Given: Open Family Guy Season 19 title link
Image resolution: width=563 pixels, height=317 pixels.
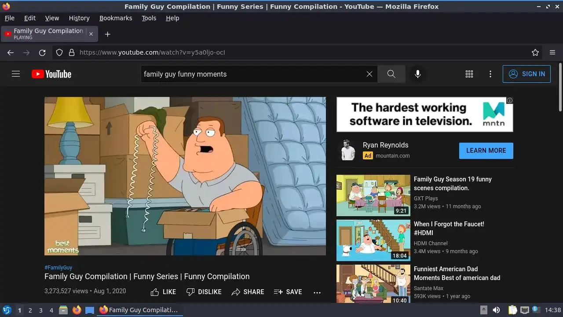Looking at the screenshot, I should (x=453, y=184).
